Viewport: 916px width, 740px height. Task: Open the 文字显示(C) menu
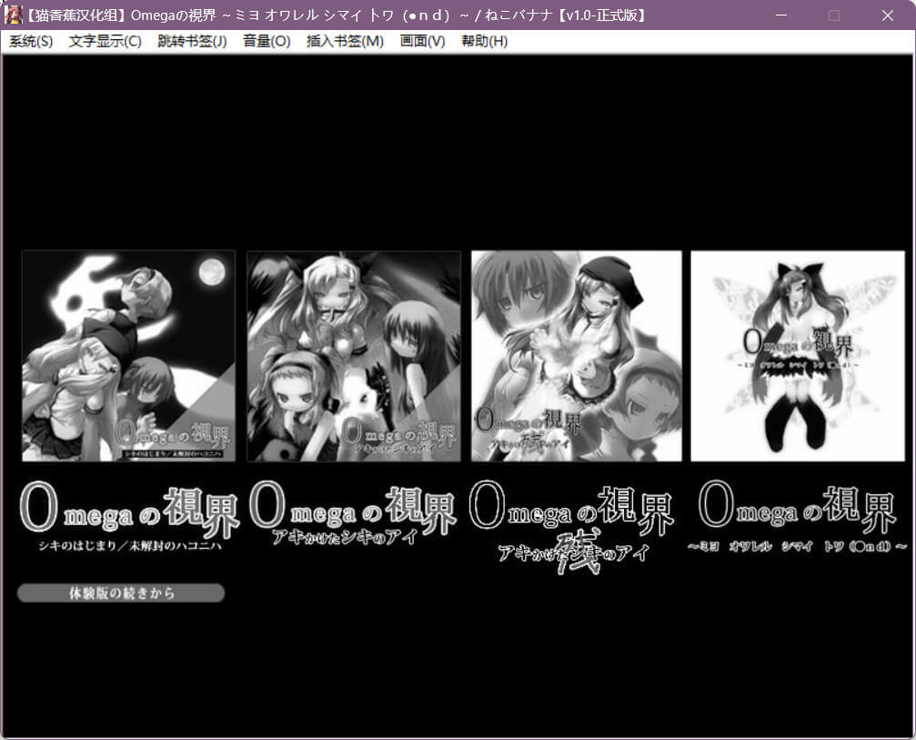(x=105, y=41)
